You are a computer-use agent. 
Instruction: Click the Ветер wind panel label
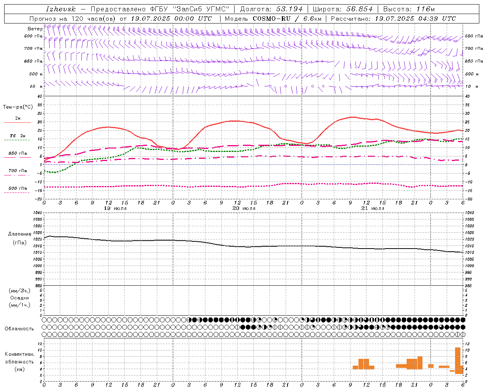pyautogui.click(x=35, y=29)
